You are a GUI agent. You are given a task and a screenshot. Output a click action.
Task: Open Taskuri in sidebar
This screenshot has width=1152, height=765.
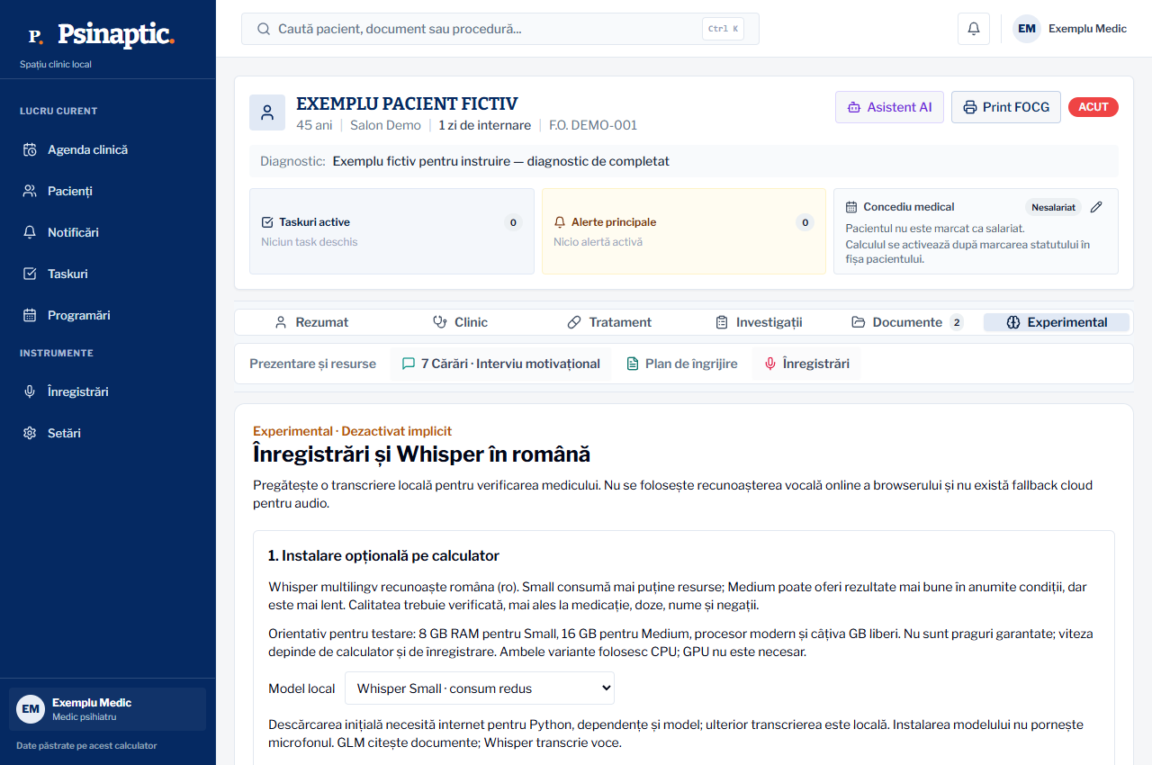108,274
